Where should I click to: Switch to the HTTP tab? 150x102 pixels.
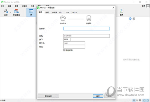tap(74, 12)
